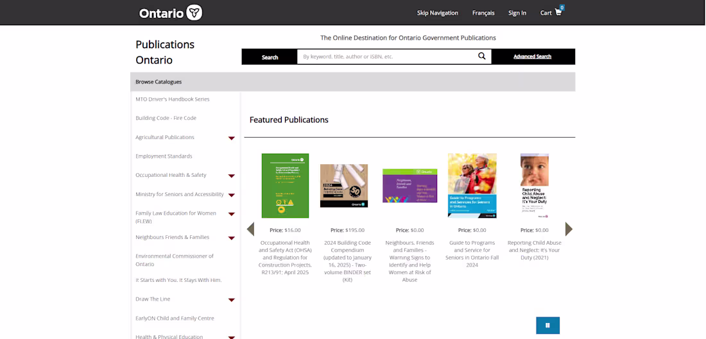Open Guide to Programs and Service for Seniors
The image size is (706, 339).
(472, 254)
